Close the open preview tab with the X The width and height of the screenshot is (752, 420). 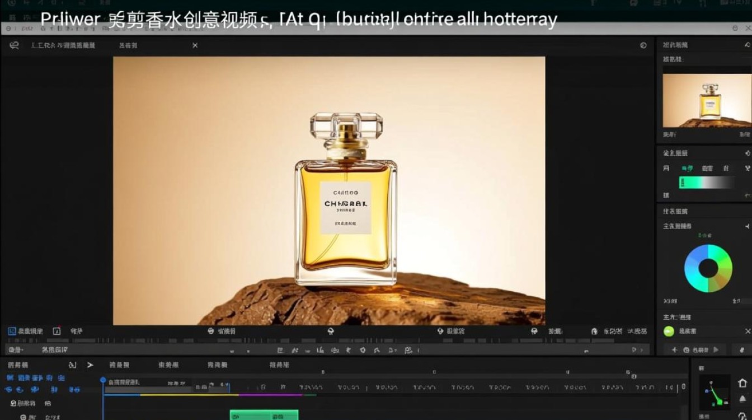(195, 45)
